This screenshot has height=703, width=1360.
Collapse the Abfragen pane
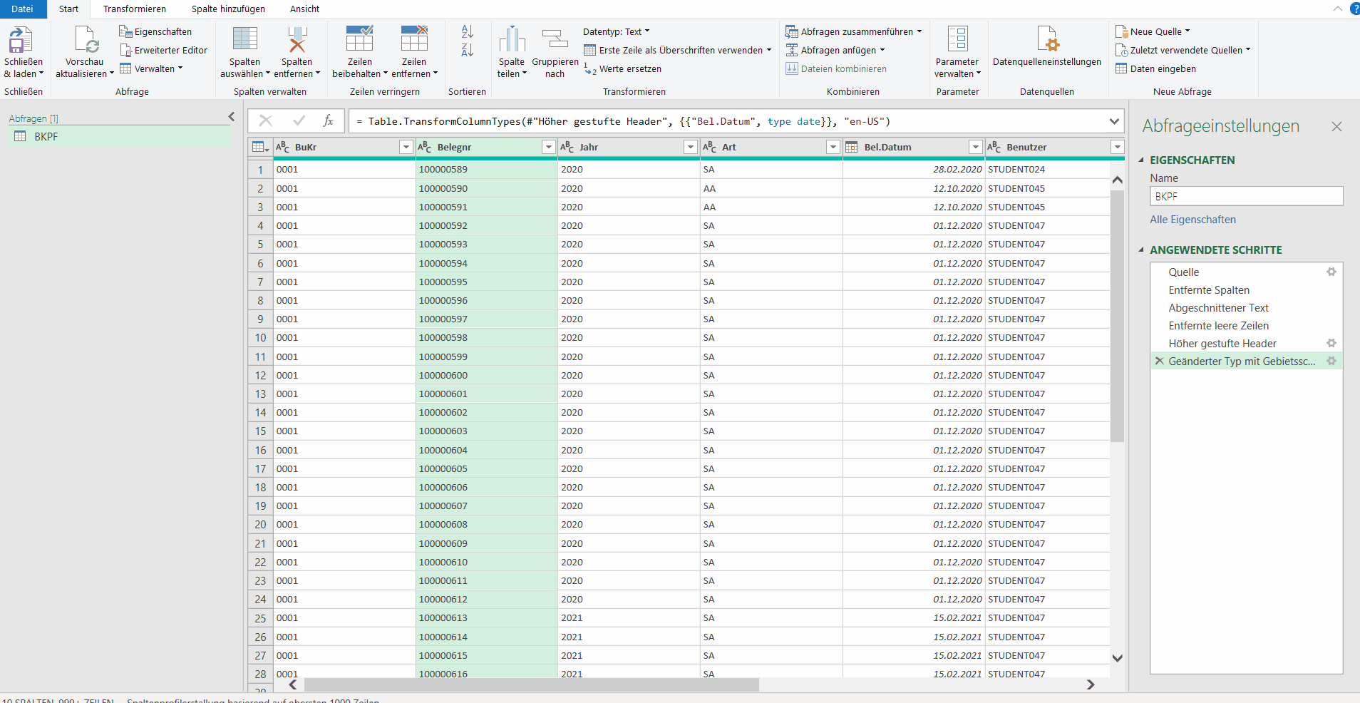(x=231, y=117)
